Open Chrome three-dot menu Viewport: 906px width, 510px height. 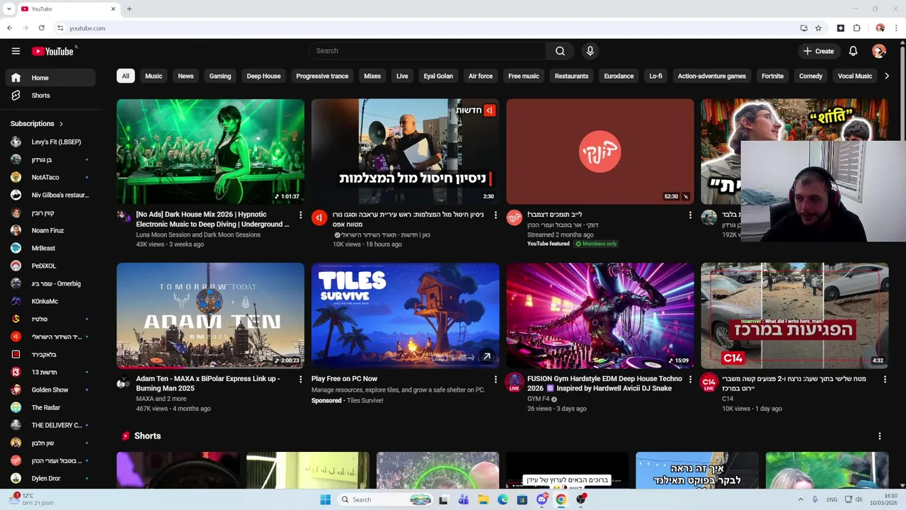click(x=896, y=28)
